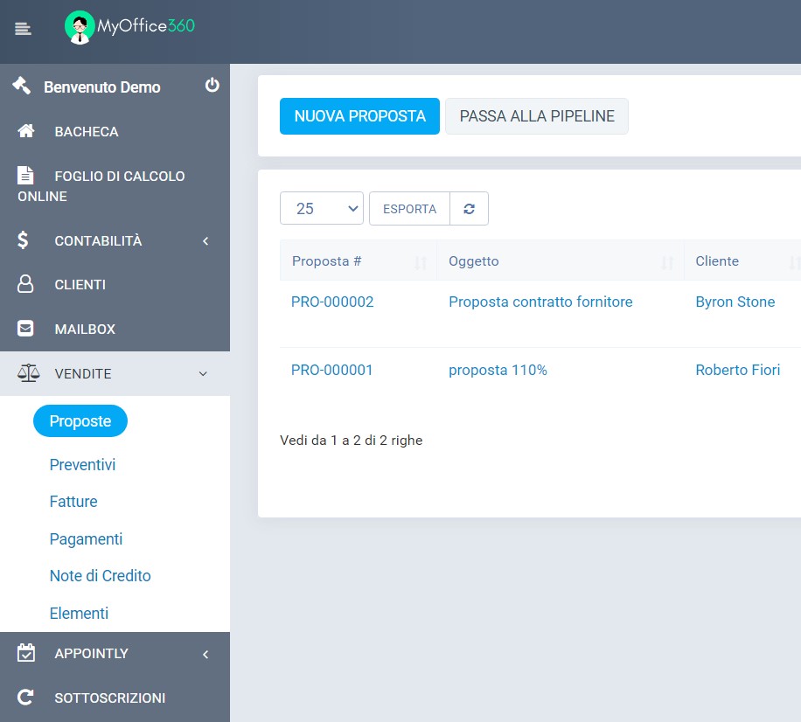Image resolution: width=801 pixels, height=722 pixels.
Task: Click the Bacheca home icon
Action: tap(26, 131)
